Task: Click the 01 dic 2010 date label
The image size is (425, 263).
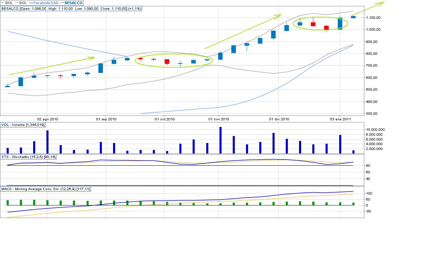Action: coord(279,119)
